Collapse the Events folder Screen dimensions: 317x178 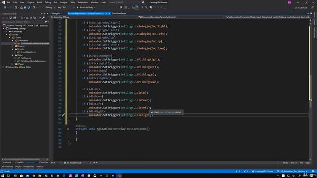tap(12, 49)
